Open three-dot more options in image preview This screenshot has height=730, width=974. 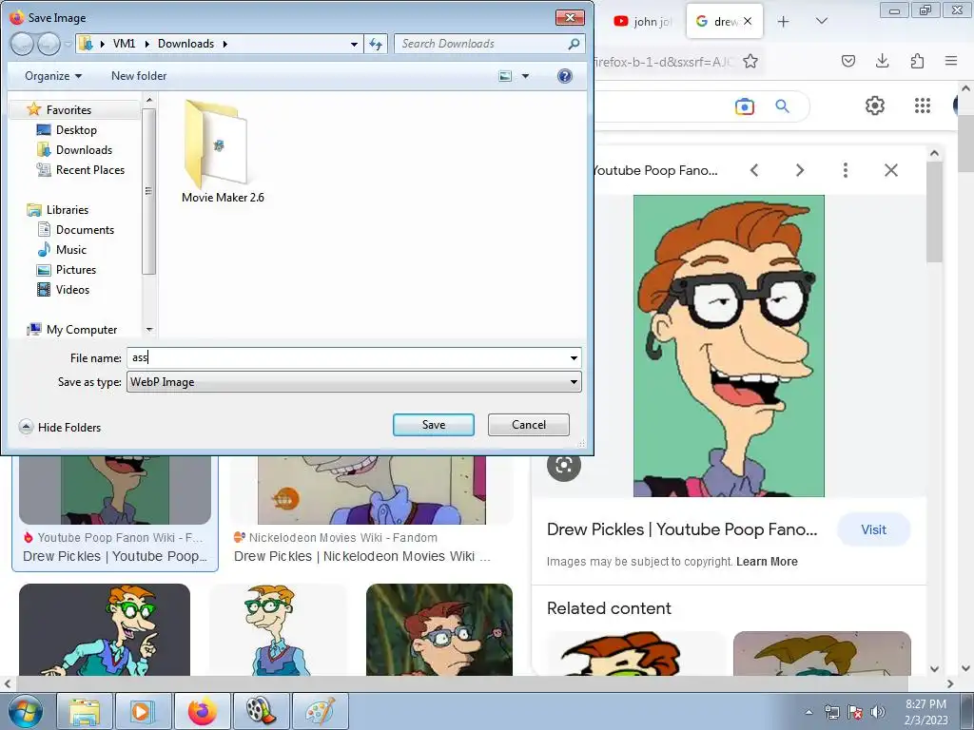[x=846, y=170]
